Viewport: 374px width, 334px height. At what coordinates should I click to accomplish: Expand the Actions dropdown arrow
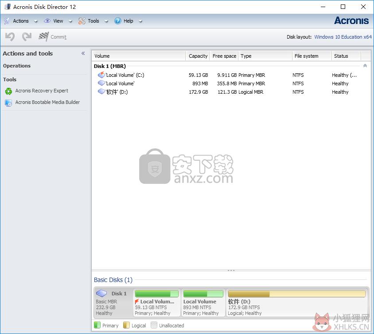pos(36,21)
